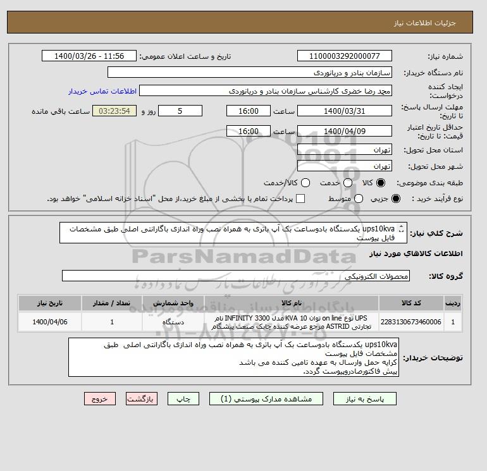Click scroll up arrow in شرح کلی نیاز box
Screen dimensions: 487x471
click(401, 227)
